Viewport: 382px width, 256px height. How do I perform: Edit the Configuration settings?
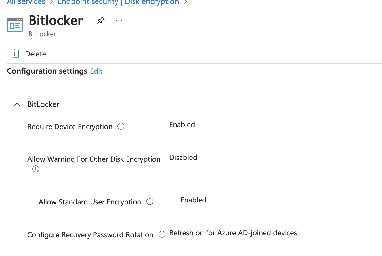click(96, 71)
